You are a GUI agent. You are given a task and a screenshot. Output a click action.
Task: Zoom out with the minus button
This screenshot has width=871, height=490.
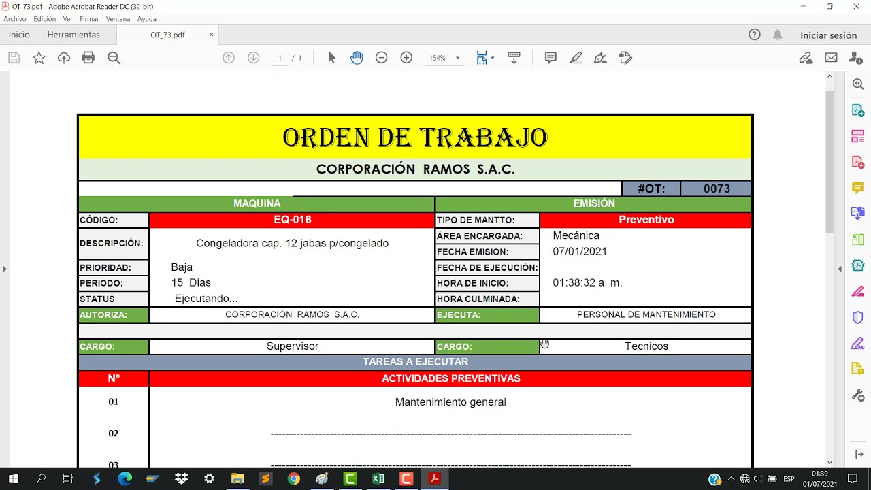point(382,58)
